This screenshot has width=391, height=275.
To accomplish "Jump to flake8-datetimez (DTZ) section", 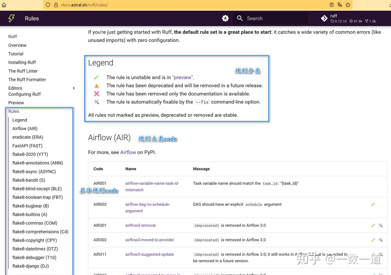I will coord(35,249).
